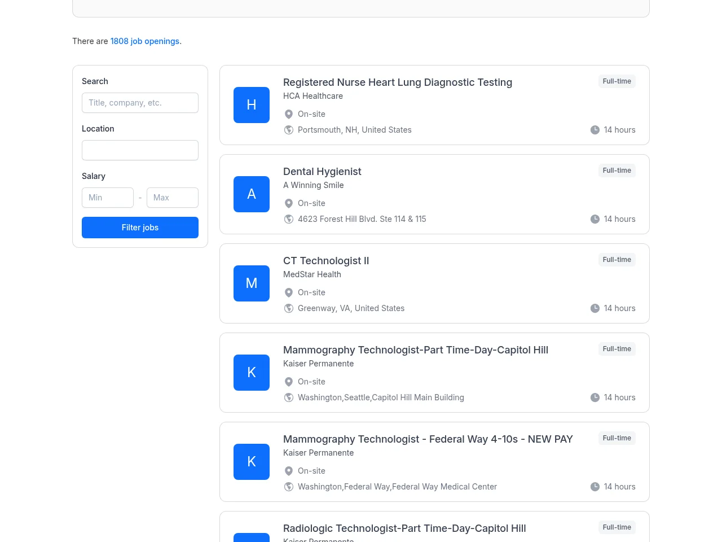Click Full-time badge on Dental Hygienist listing
The image size is (722, 542).
(617, 171)
